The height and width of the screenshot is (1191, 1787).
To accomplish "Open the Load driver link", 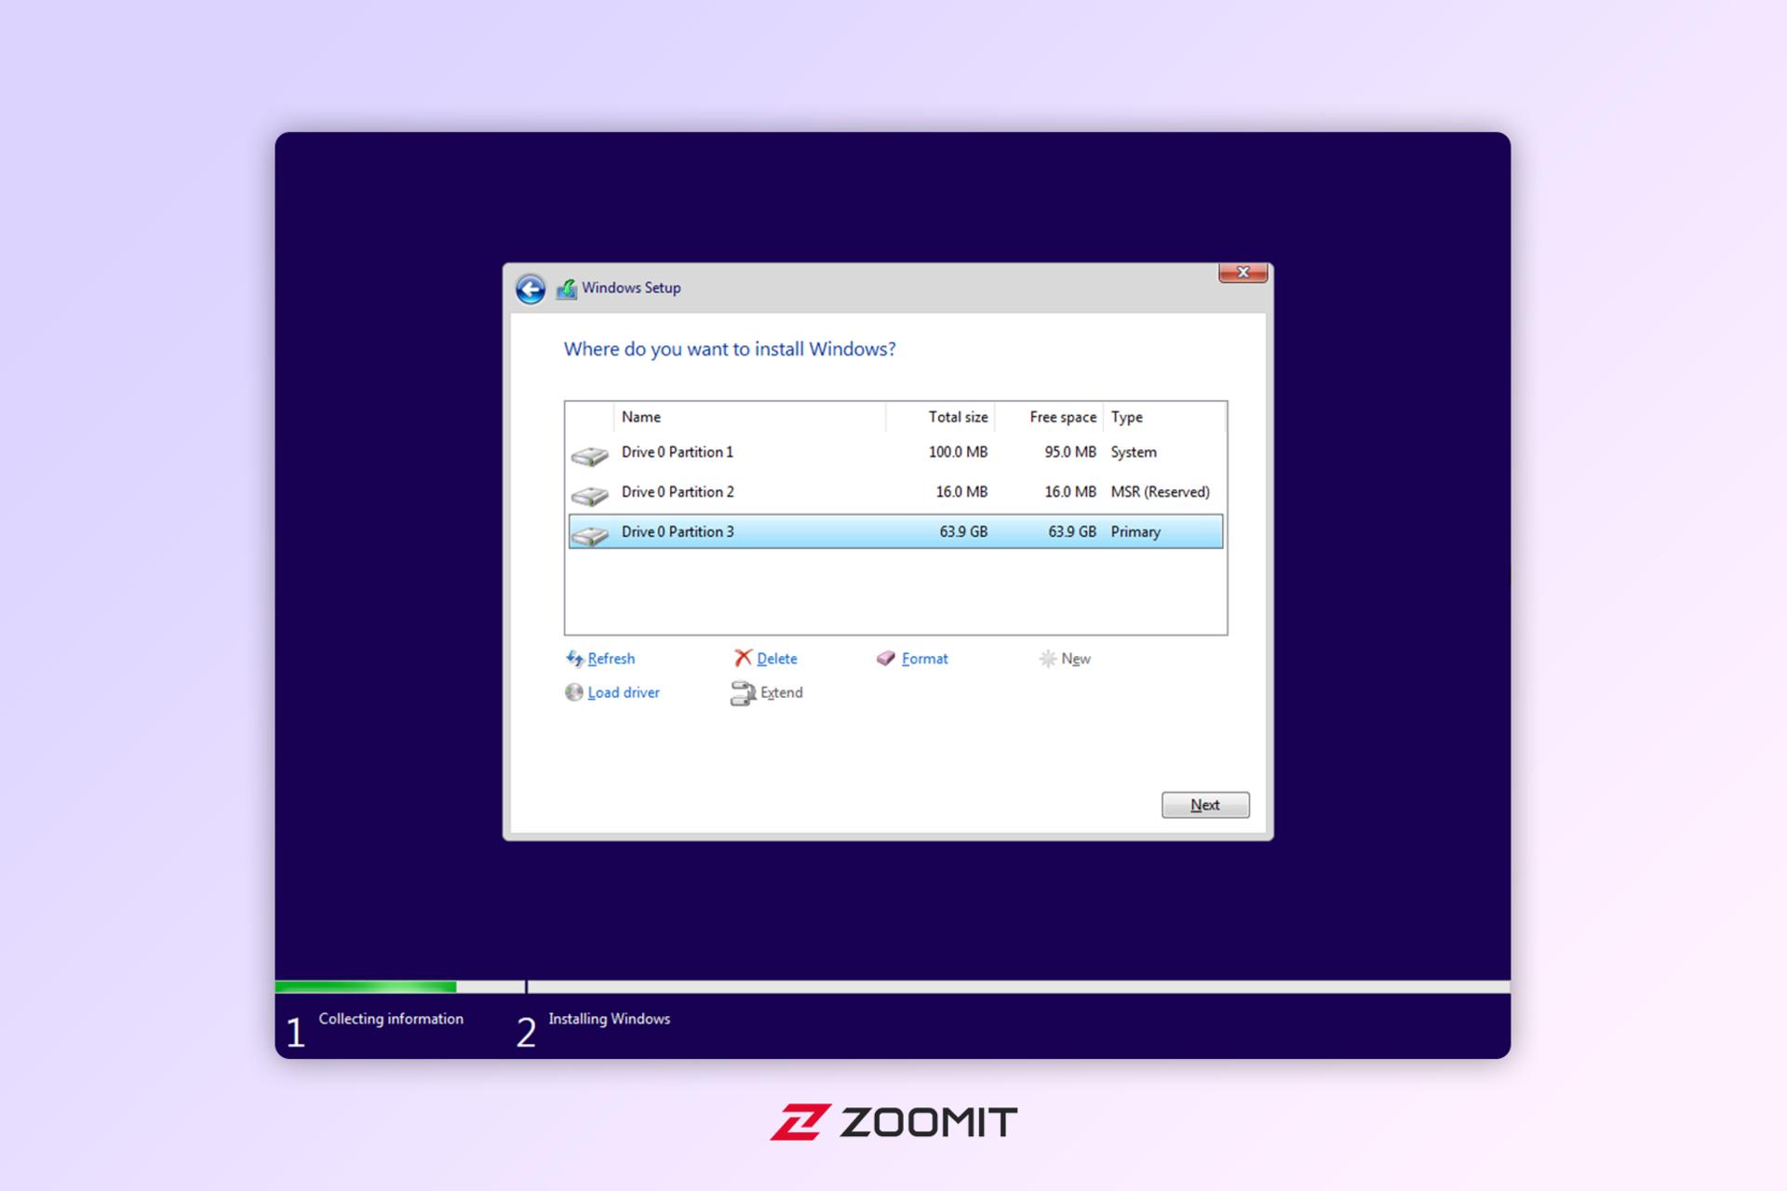I will tap(624, 692).
